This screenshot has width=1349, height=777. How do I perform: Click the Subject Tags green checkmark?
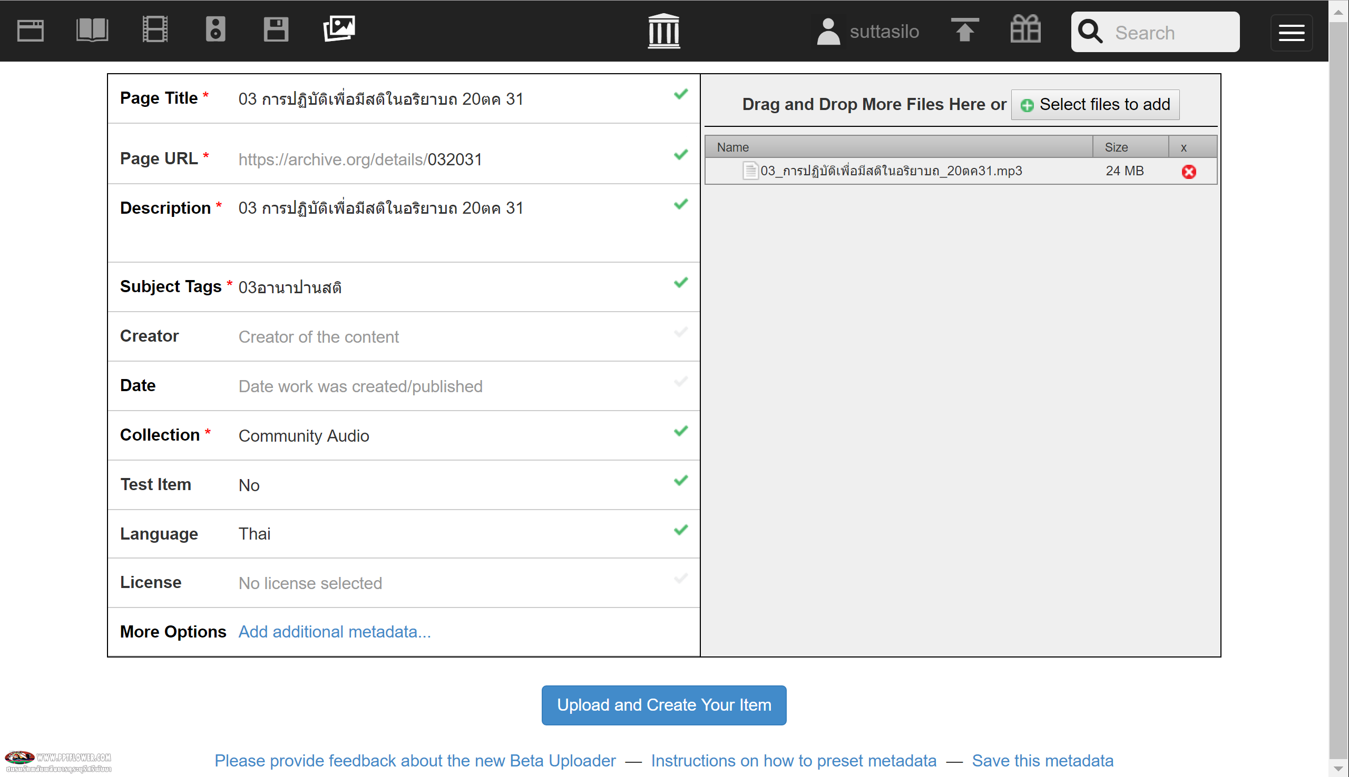click(x=681, y=283)
